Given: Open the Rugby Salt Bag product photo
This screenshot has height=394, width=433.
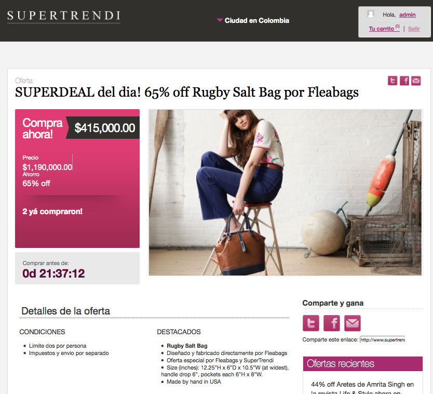Looking at the screenshot, I should 285,192.
